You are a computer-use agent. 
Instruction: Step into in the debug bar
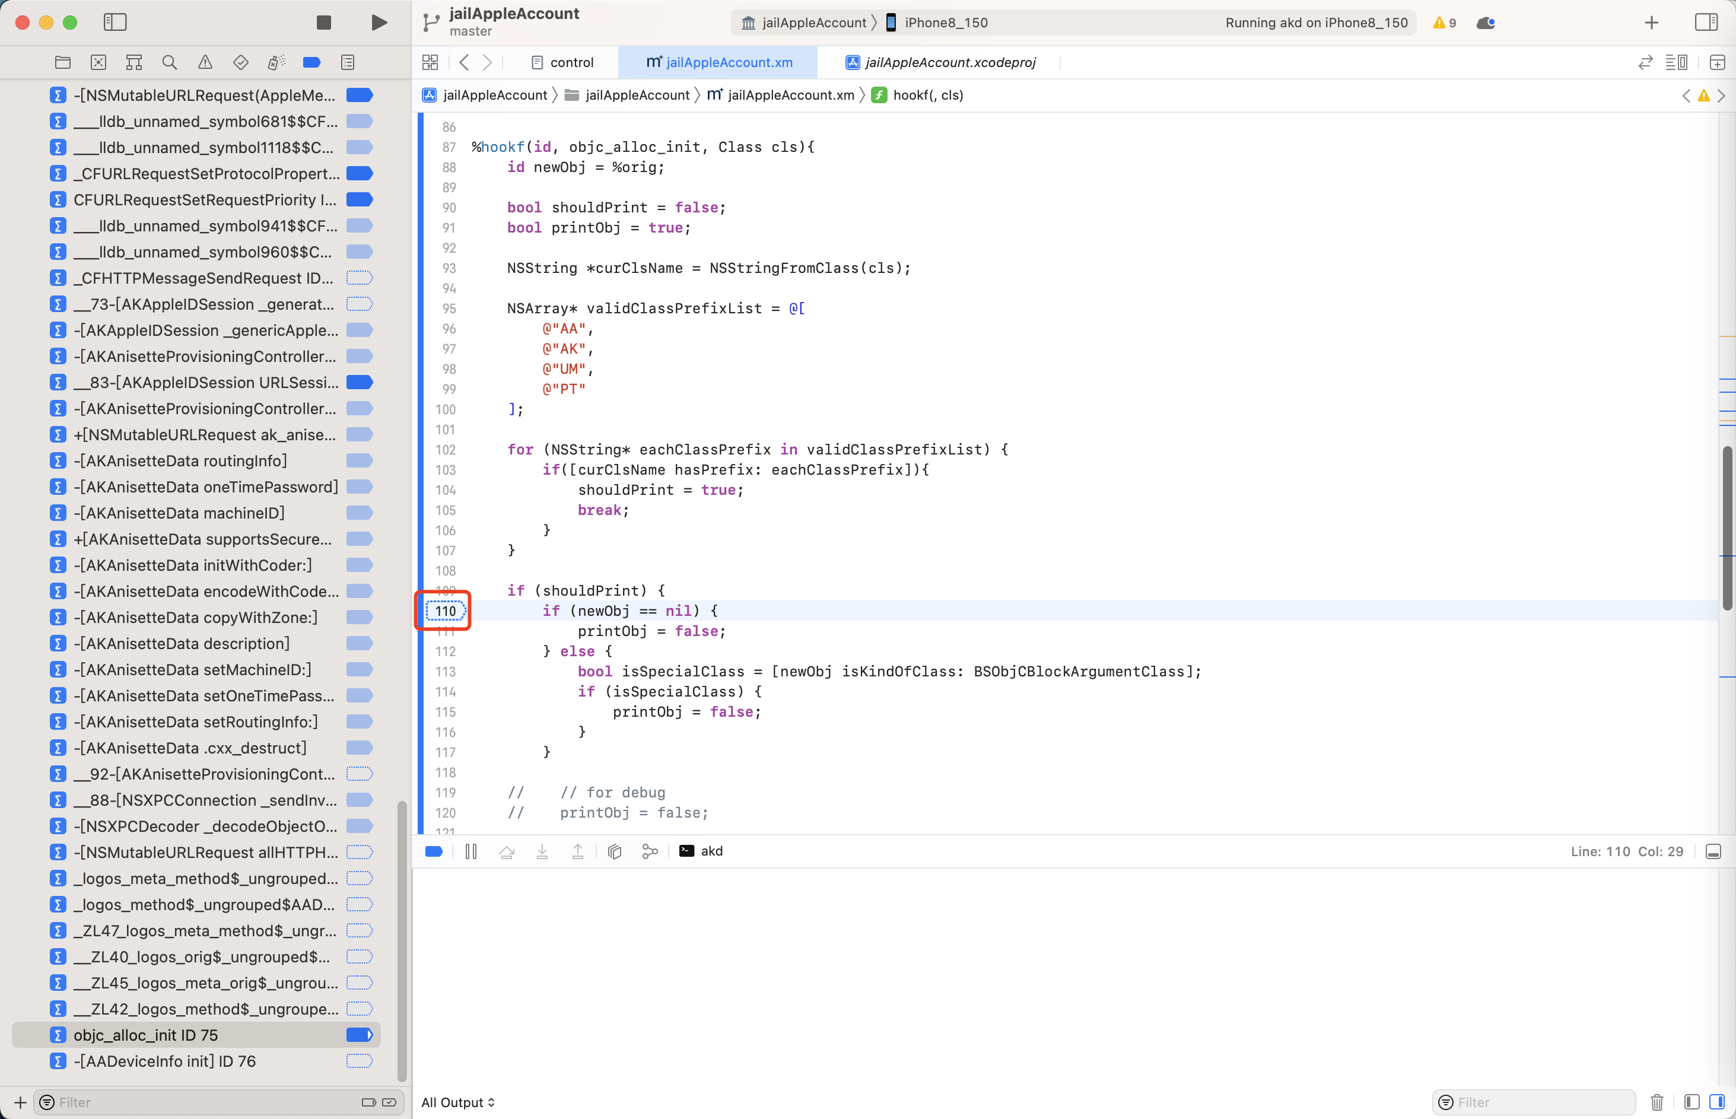point(542,851)
